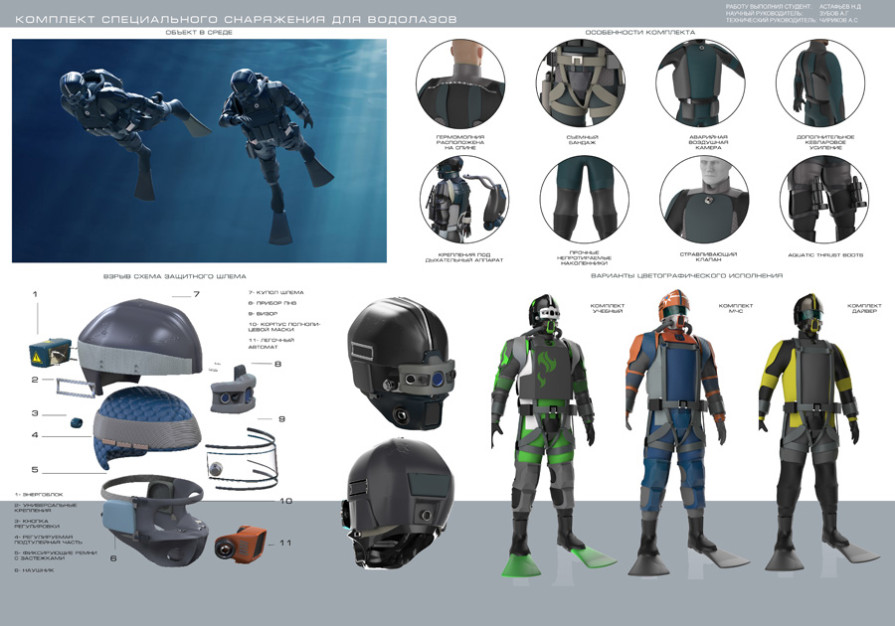Open the emergency air chamber circle image
This screenshot has width=895, height=626.
click(x=701, y=83)
